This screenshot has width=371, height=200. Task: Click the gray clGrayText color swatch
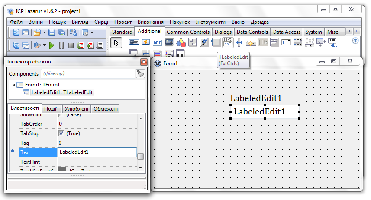pyautogui.click(x=62, y=170)
